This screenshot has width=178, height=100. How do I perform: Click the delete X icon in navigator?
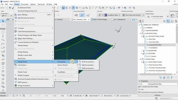[176, 77]
